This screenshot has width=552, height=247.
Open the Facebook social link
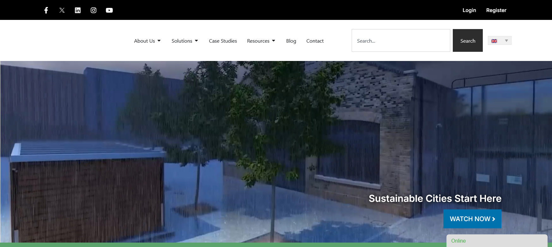(46, 10)
